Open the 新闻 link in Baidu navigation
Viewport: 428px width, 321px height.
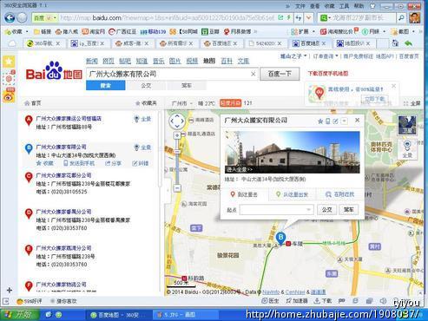(x=92, y=61)
